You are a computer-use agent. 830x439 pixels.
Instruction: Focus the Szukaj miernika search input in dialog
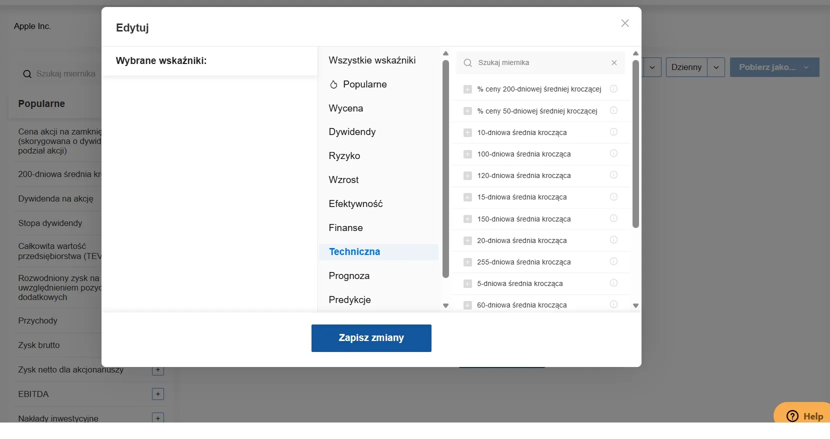tap(540, 62)
